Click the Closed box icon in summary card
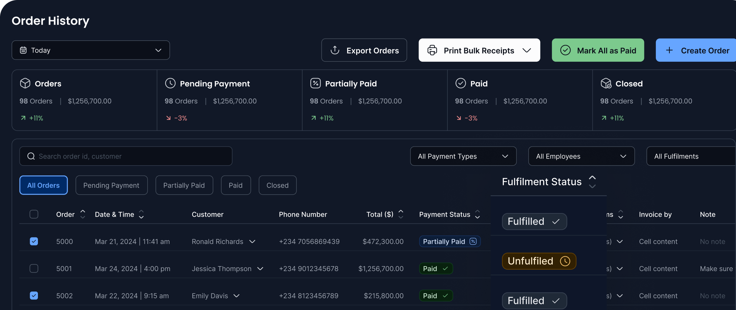This screenshot has height=310, width=736. point(606,83)
